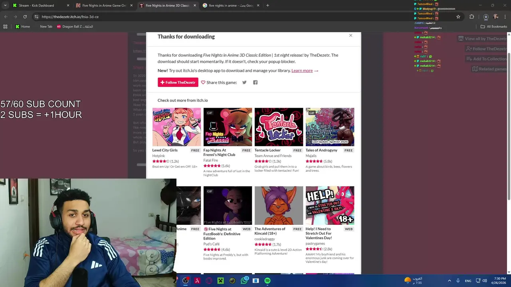Open the volume speaker icon in tray
This screenshot has height=287, width=511.
click(x=485, y=281)
